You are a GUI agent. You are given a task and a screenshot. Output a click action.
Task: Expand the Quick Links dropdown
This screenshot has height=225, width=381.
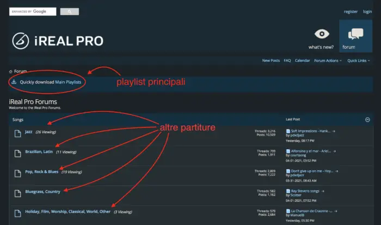coord(358,61)
